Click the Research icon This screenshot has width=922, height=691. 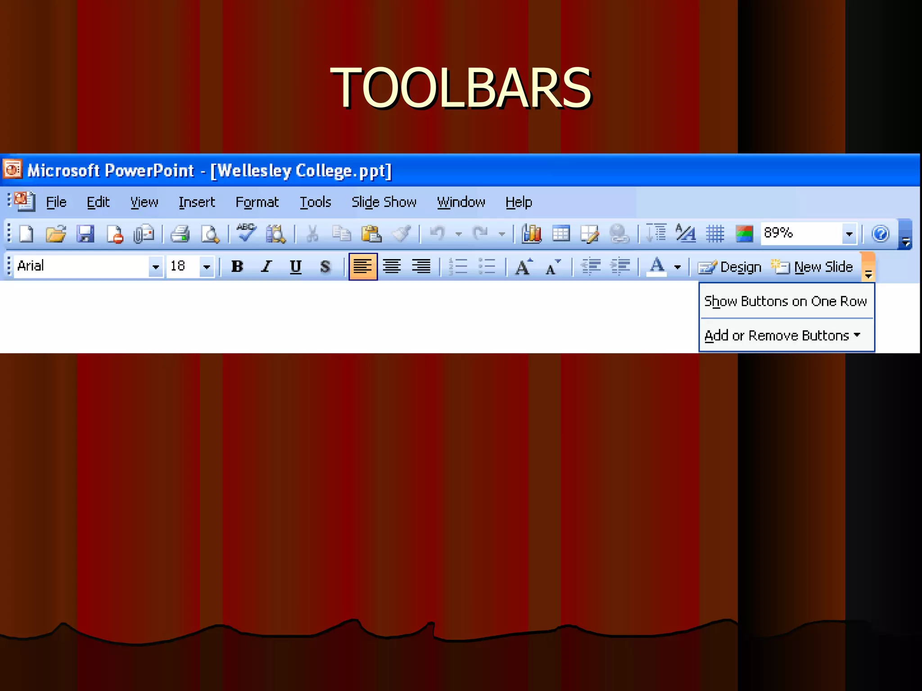276,234
